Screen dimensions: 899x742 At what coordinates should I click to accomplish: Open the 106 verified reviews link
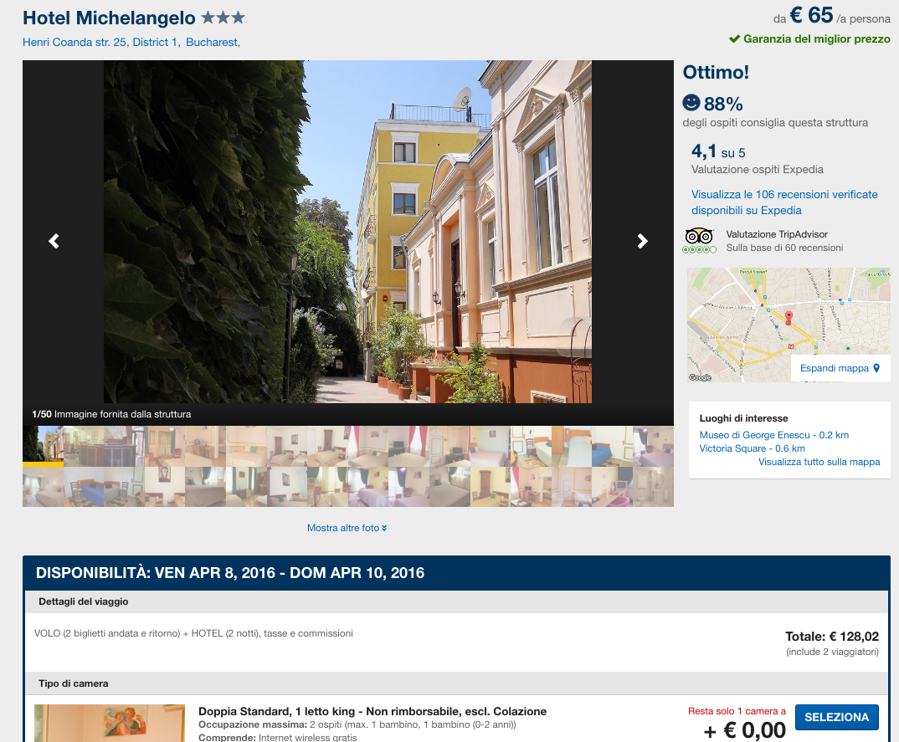[x=783, y=202]
